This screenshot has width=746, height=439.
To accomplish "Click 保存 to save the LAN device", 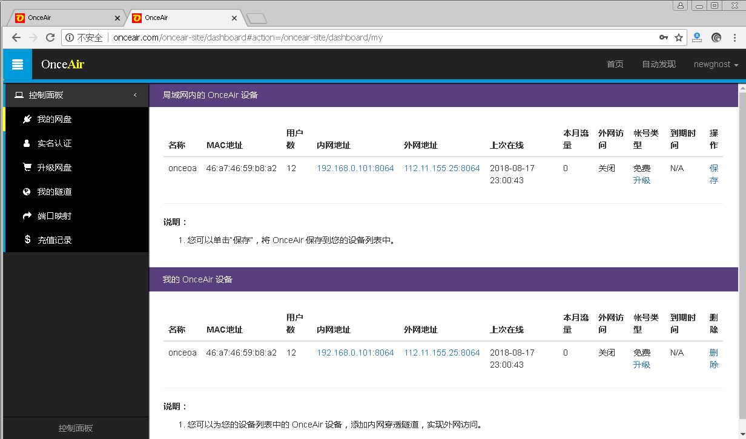I will click(714, 174).
